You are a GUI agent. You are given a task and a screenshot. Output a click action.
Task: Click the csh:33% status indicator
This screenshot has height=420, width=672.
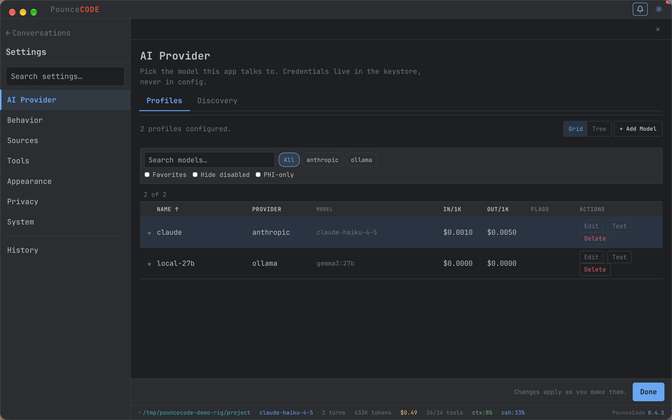click(x=513, y=413)
